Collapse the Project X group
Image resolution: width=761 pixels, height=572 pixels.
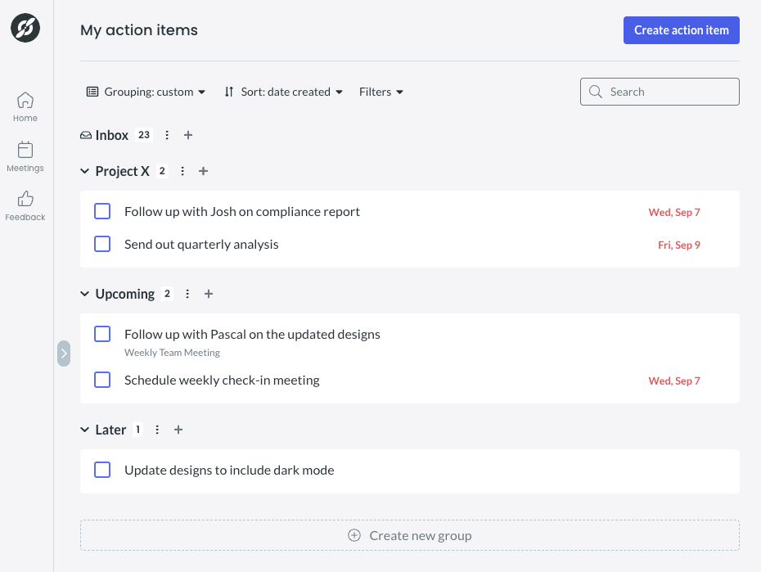[x=84, y=171]
